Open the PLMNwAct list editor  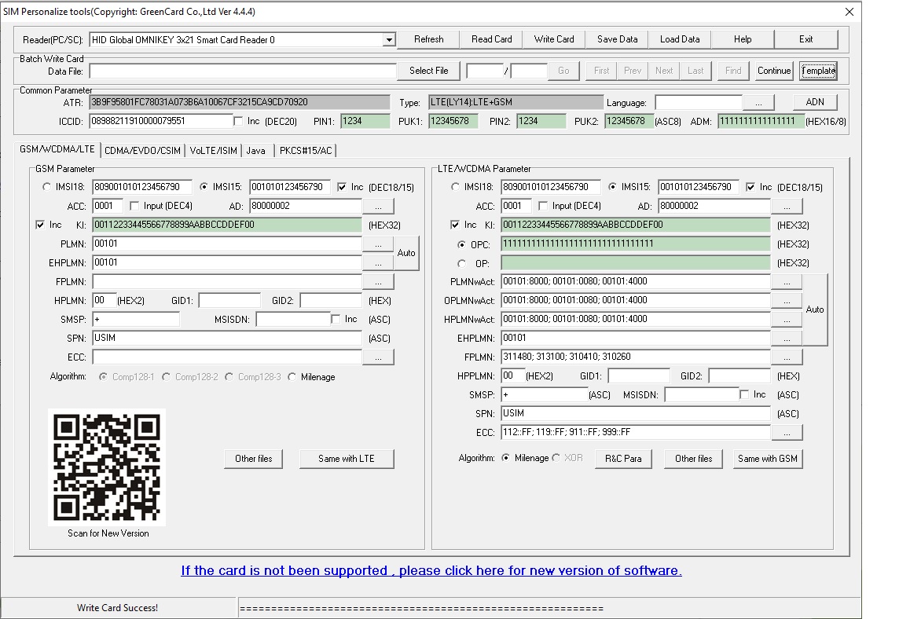[x=787, y=281]
